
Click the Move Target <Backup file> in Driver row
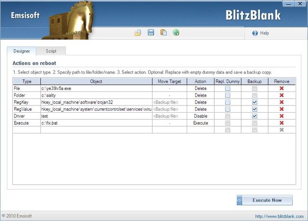coord(170,116)
